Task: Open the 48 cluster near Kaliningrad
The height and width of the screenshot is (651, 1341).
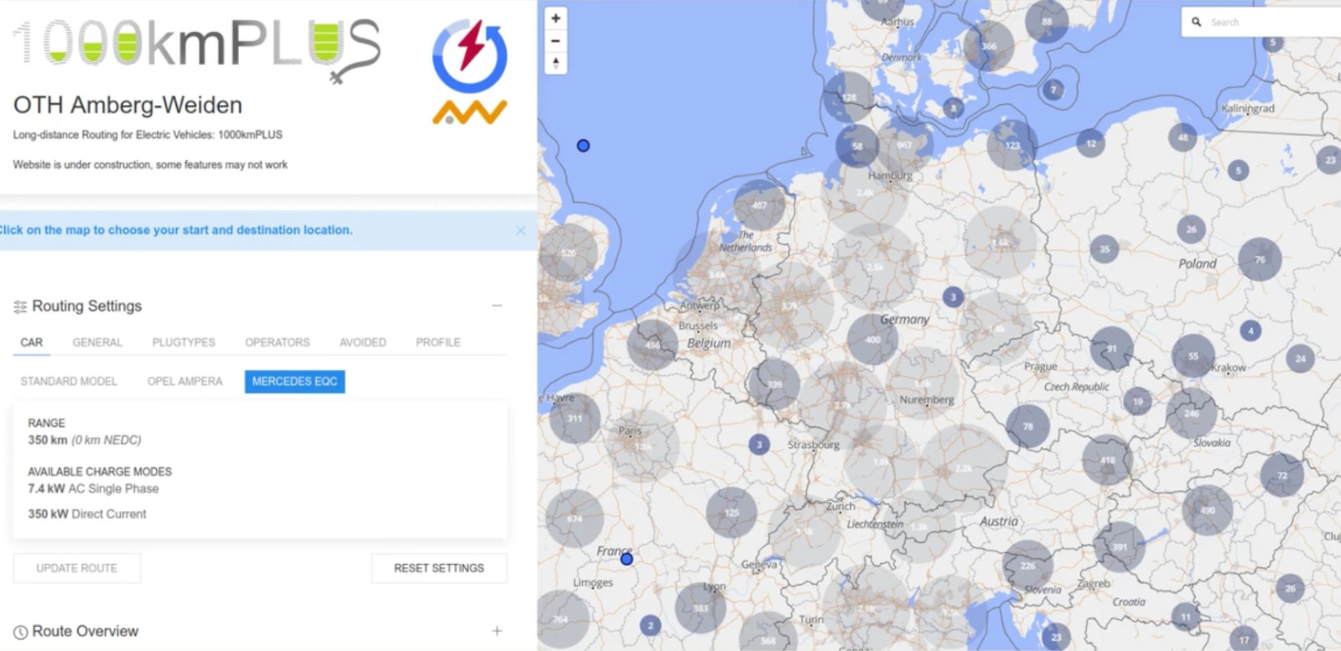Action: (1182, 138)
